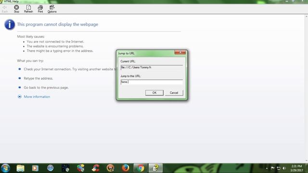The height and width of the screenshot is (173, 308).
Task: Click the blue information icon
Action: (x=10, y=25)
